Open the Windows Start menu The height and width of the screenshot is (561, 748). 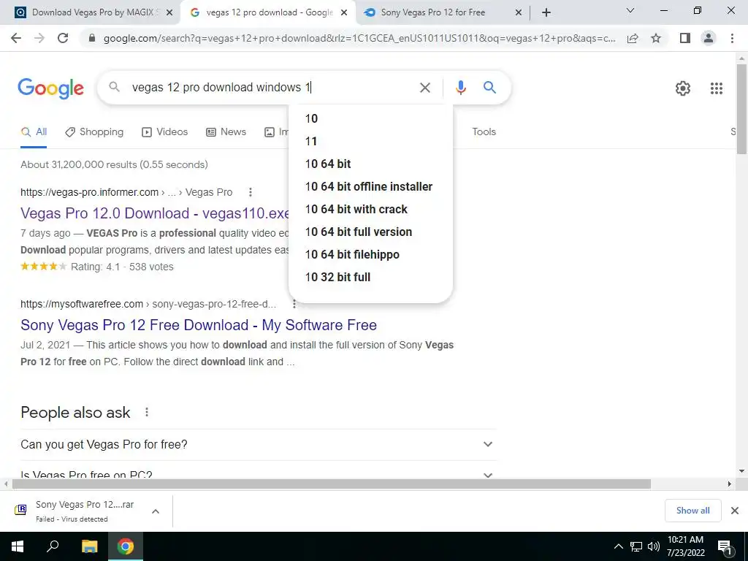18,546
